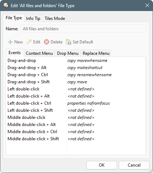Open the Tiles Mode tab
The width and height of the screenshot is (153, 173).
55,19
